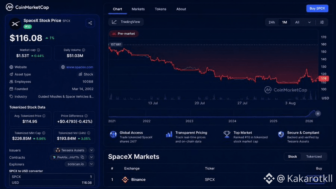Click Price Difference info icon

(x=86, y=116)
